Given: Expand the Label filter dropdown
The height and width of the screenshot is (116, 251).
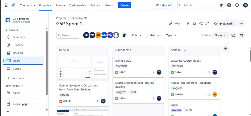Looking at the screenshot, I should [x=154, y=35].
